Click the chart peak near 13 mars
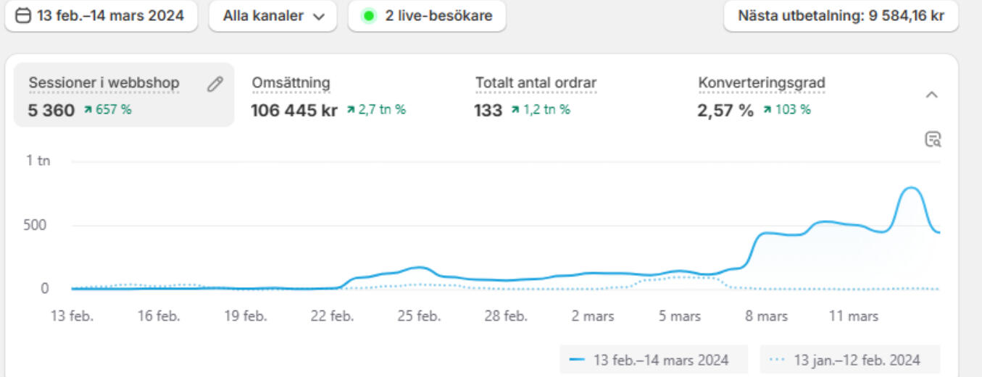The image size is (982, 377). click(x=910, y=189)
